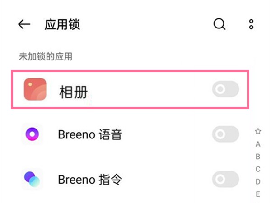Screen dimensions: 271x203
Task: Jump to letter D in index
Action: pyautogui.click(x=258, y=182)
